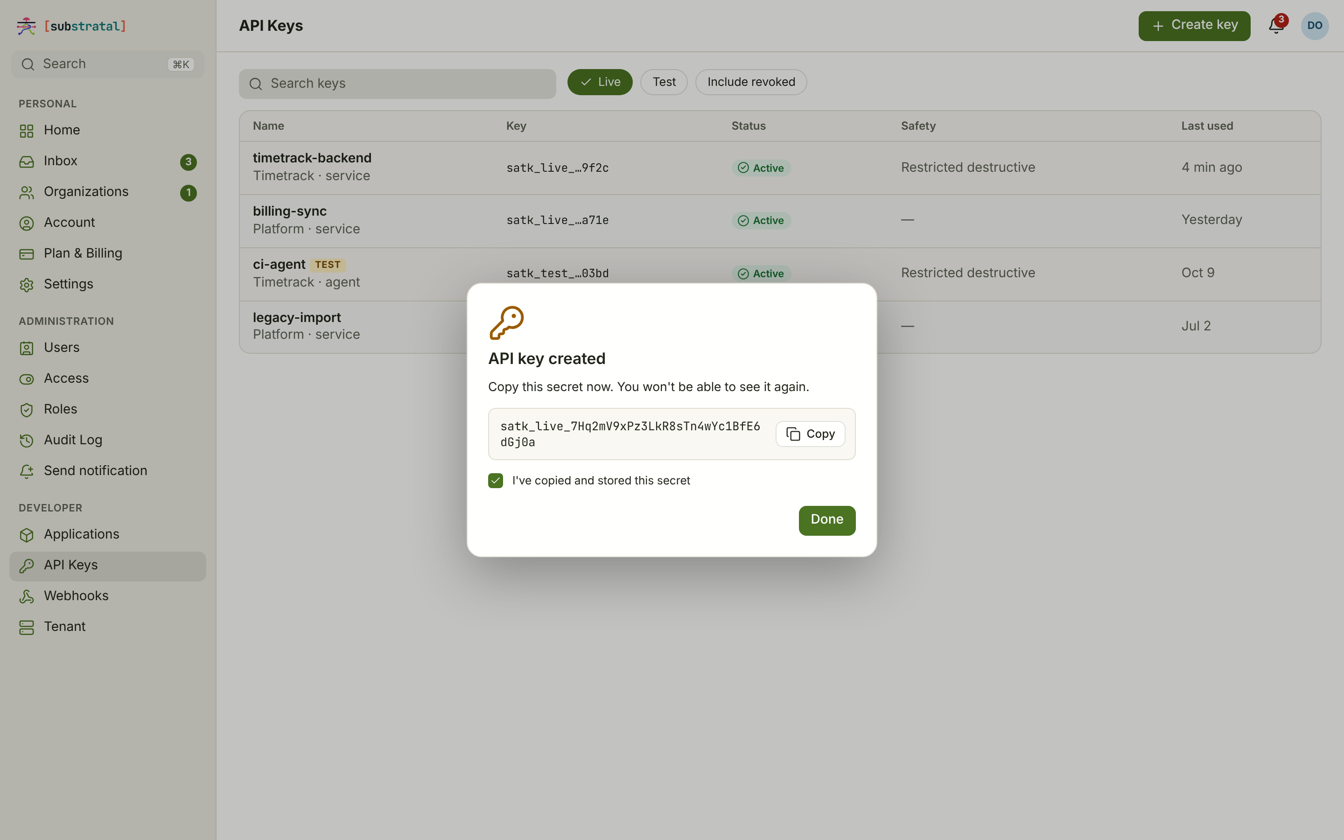The height and width of the screenshot is (840, 1344).
Task: Click Active status of timetrack-backend
Action: [x=761, y=168]
